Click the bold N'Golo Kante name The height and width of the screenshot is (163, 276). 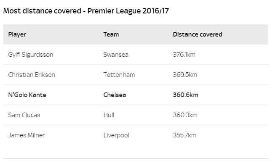coord(27,95)
